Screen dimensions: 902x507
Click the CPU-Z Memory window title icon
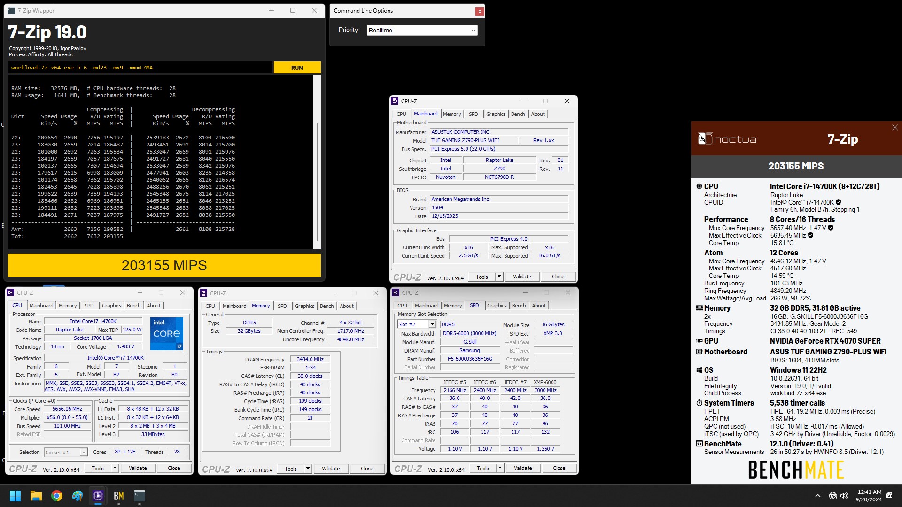pos(203,293)
